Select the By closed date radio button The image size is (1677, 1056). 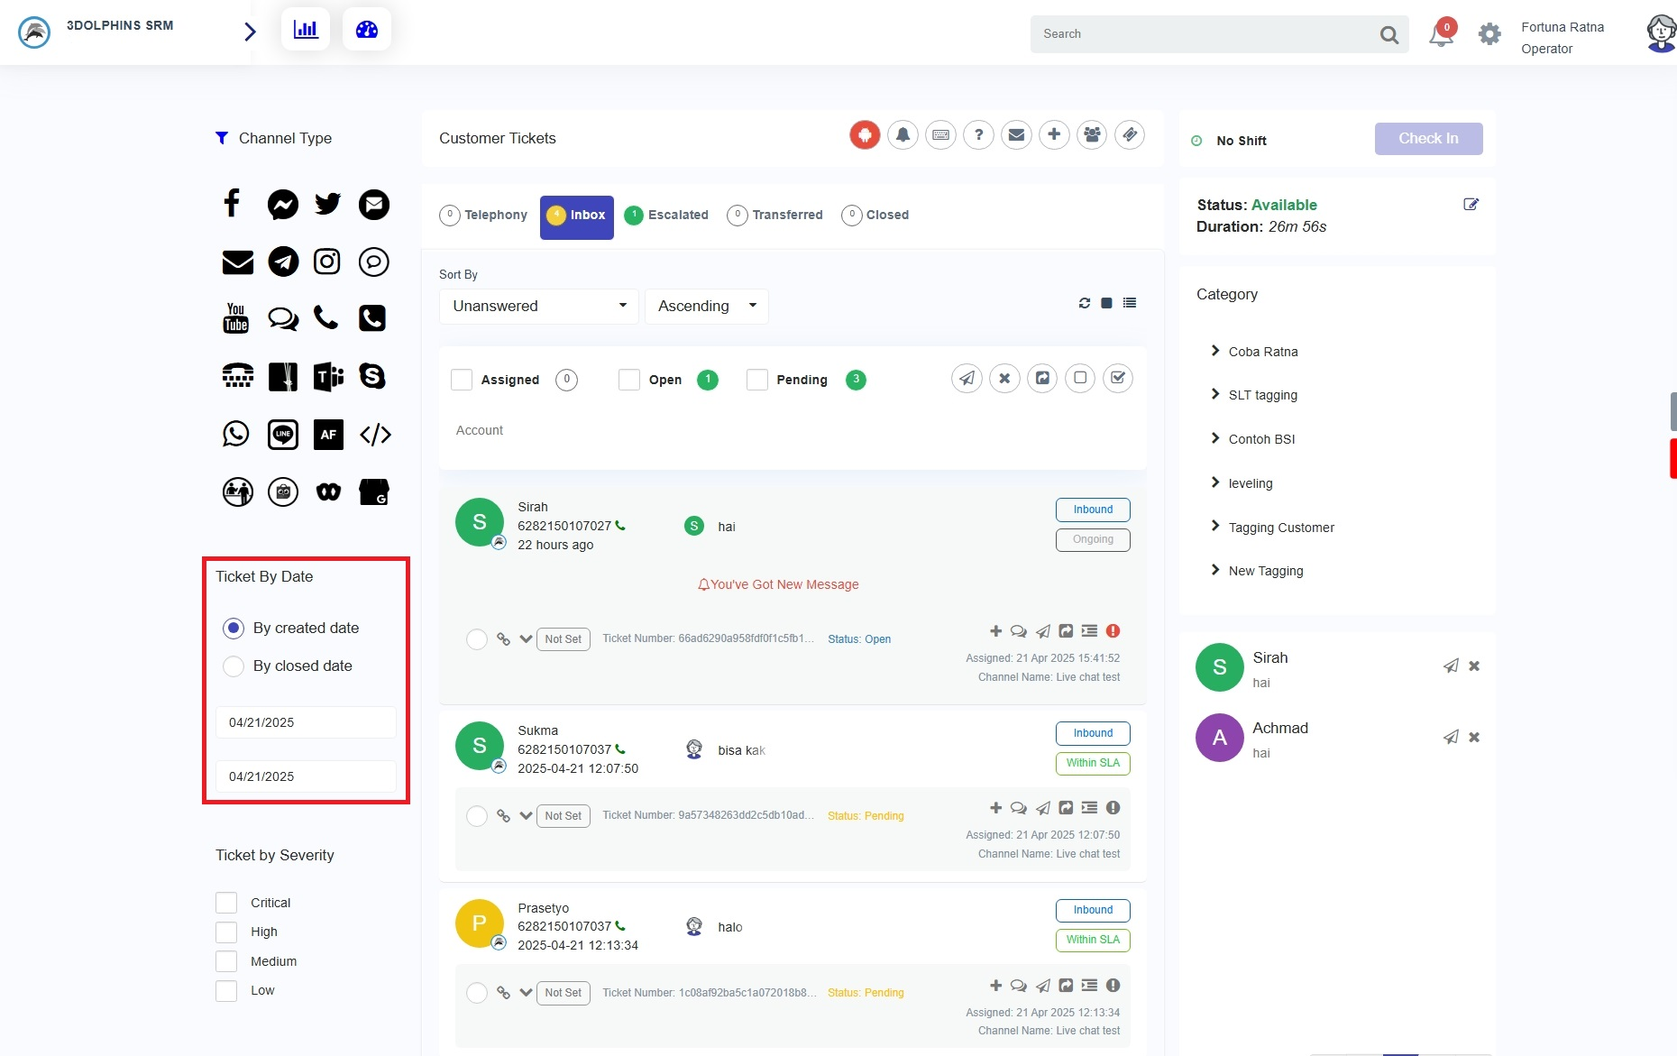234,666
